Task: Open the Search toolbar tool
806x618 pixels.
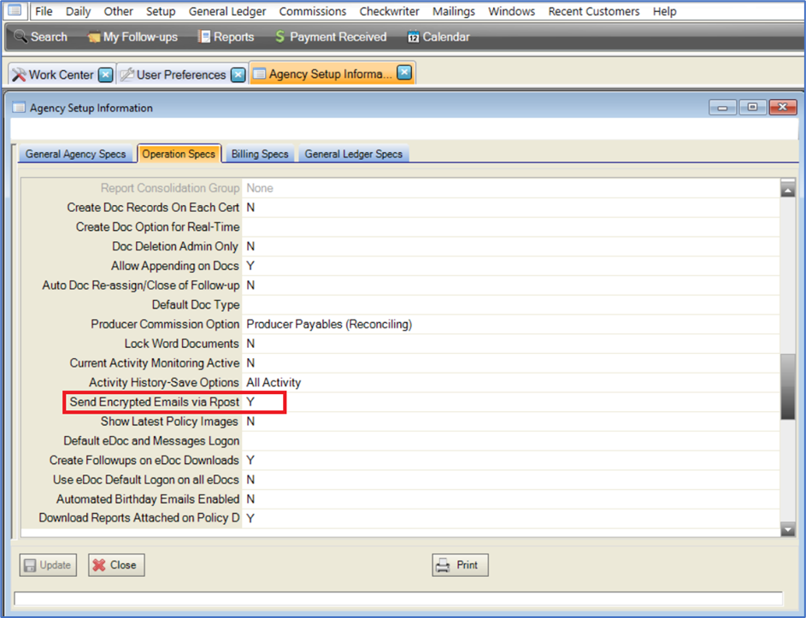Action: coord(40,37)
